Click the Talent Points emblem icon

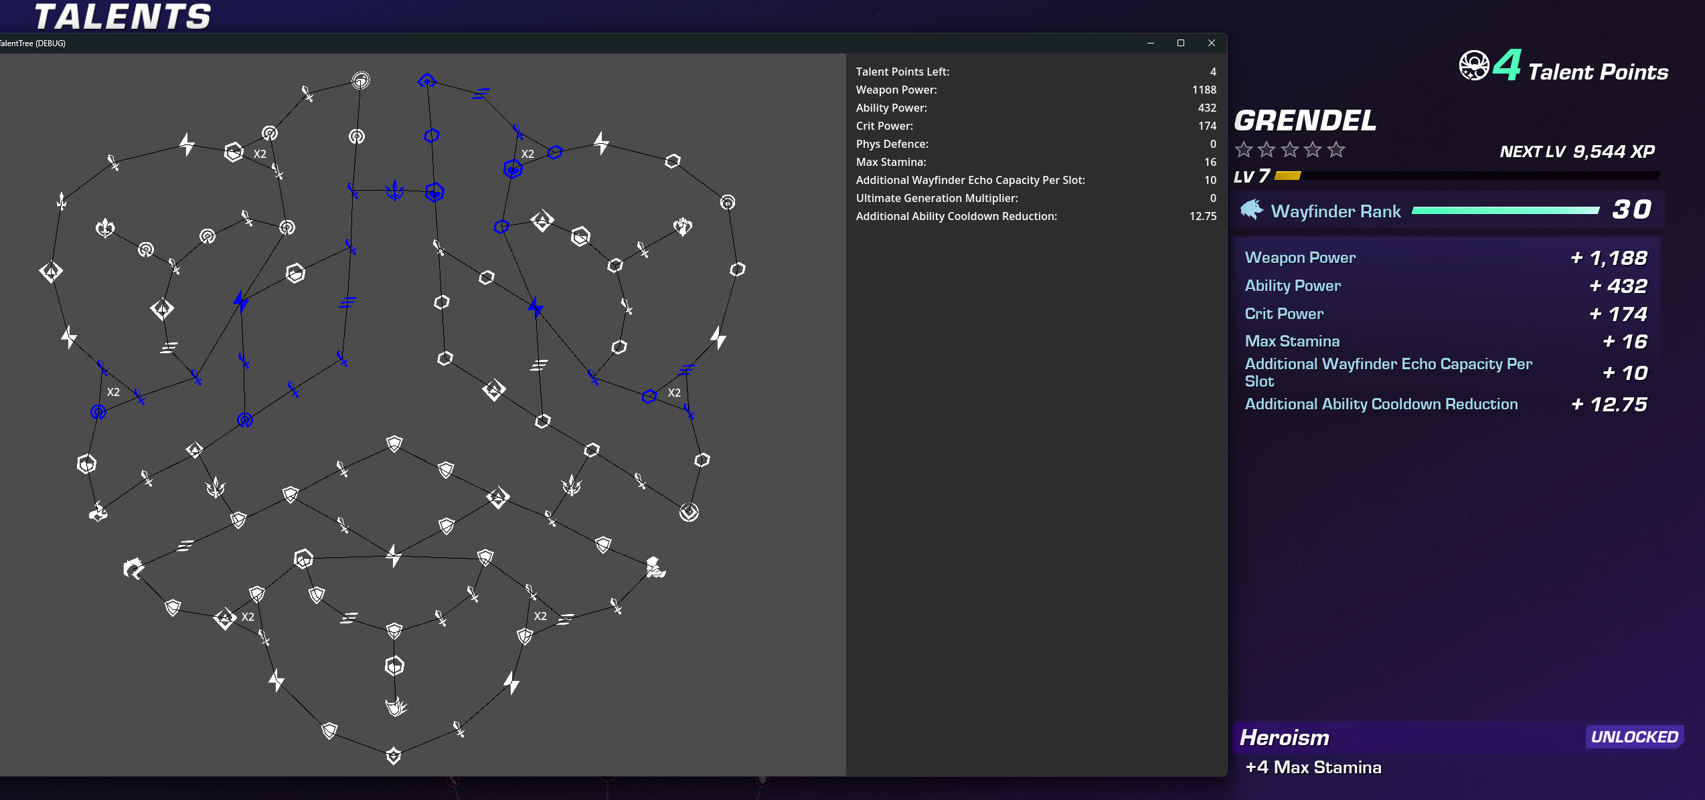click(x=1473, y=66)
